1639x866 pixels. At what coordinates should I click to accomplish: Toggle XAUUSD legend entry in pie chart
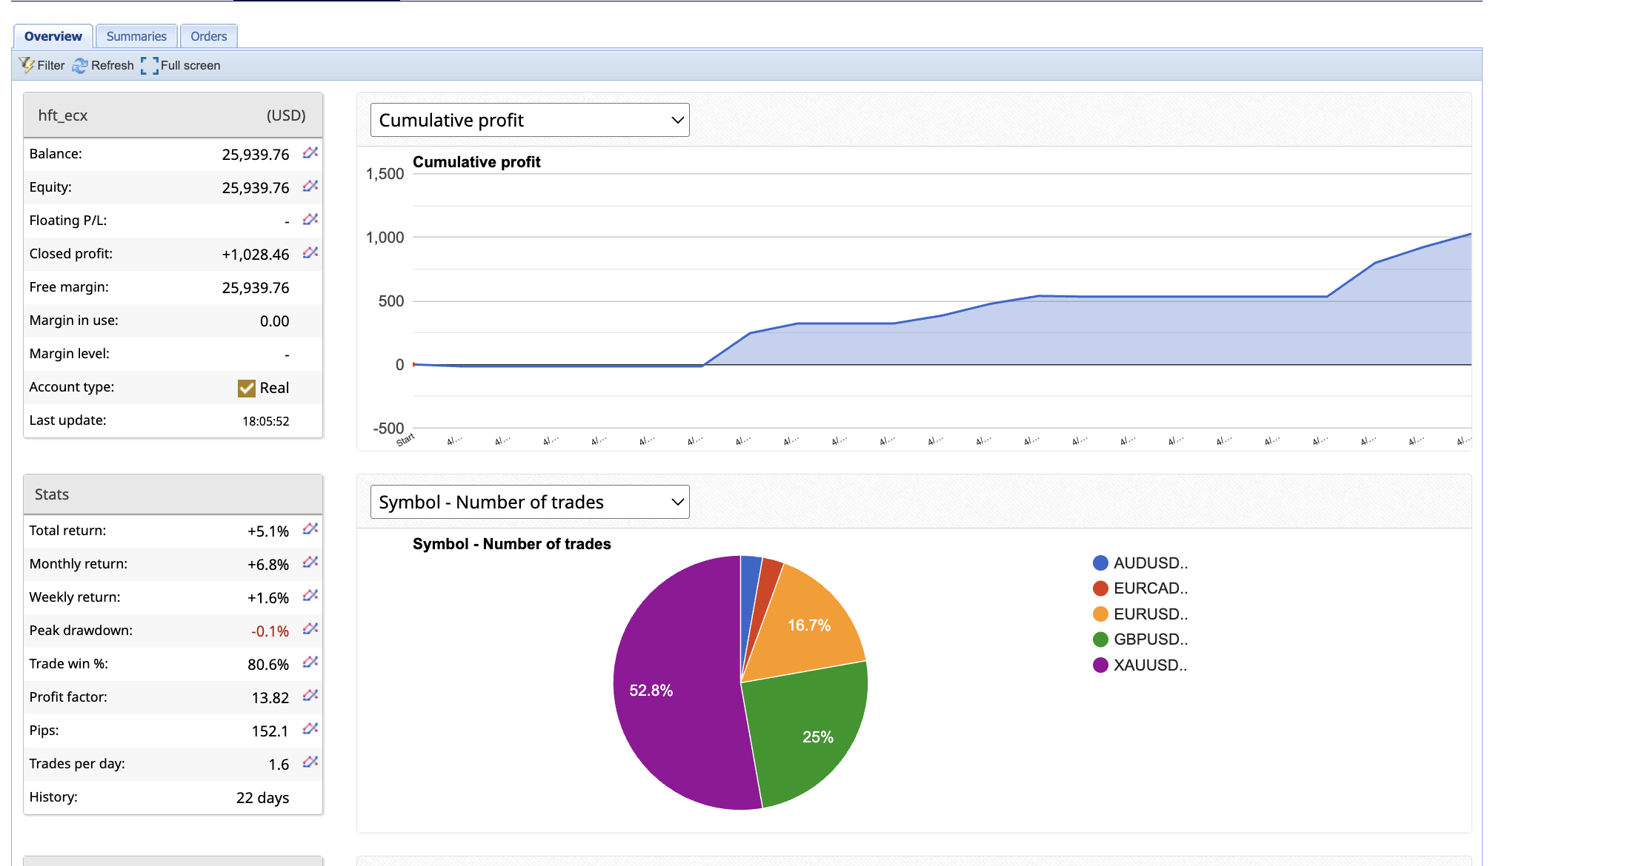[x=1150, y=665]
